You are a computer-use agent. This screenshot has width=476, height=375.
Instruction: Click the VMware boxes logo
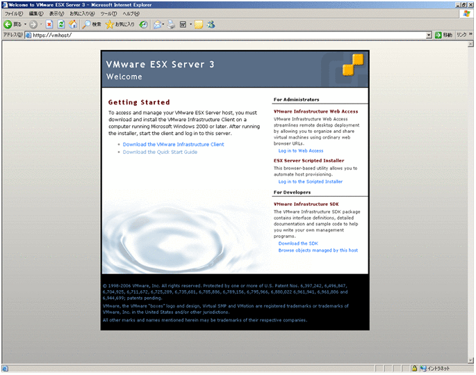click(x=353, y=65)
